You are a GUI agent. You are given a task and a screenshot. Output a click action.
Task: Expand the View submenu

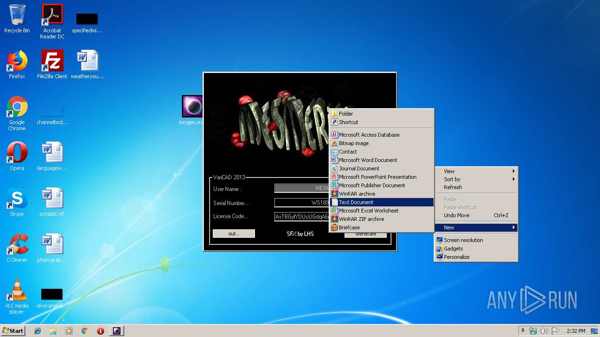click(476, 171)
